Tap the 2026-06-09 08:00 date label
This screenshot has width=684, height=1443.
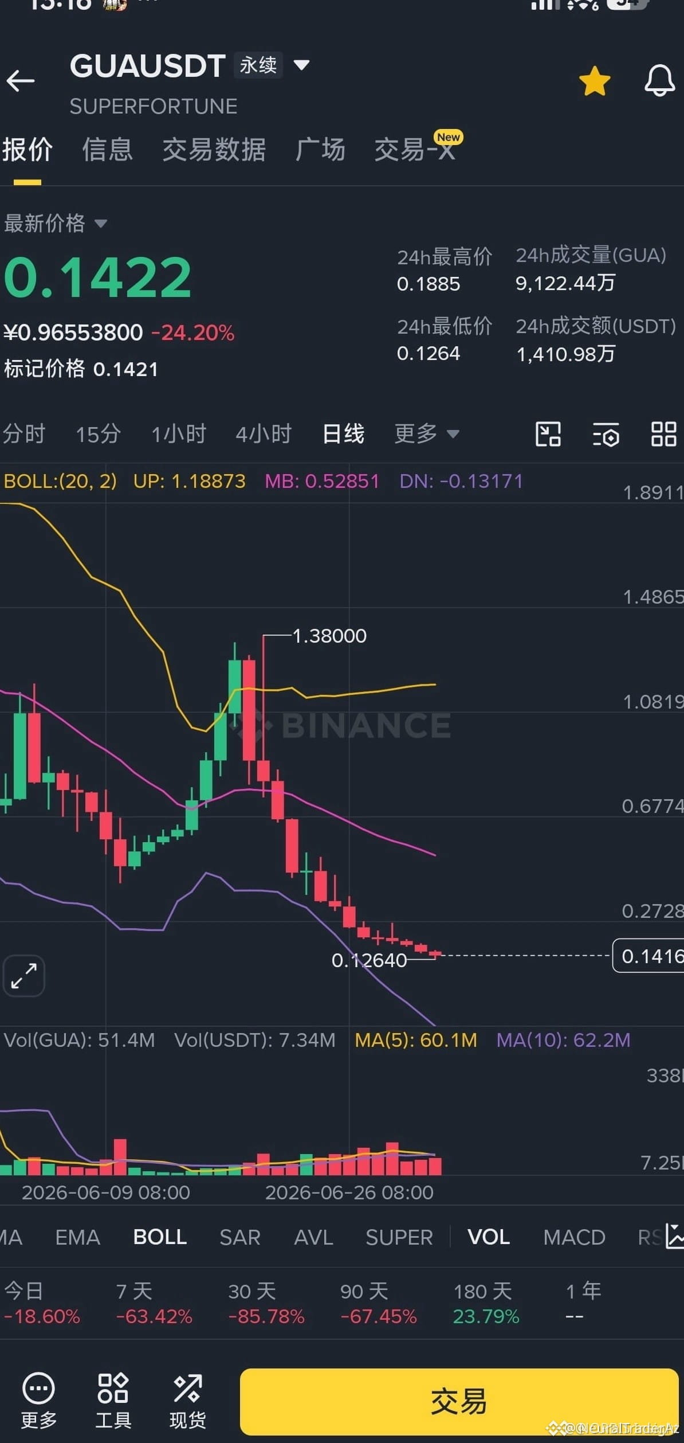[105, 1192]
